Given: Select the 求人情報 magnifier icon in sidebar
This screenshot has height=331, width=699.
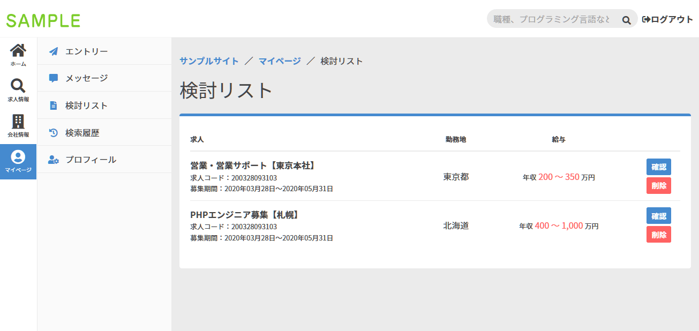Looking at the screenshot, I should [x=18, y=85].
